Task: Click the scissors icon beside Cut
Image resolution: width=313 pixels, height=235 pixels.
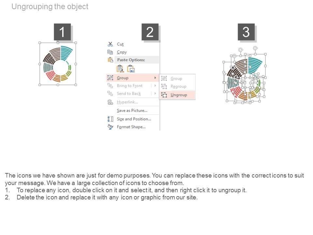Action: [110, 44]
